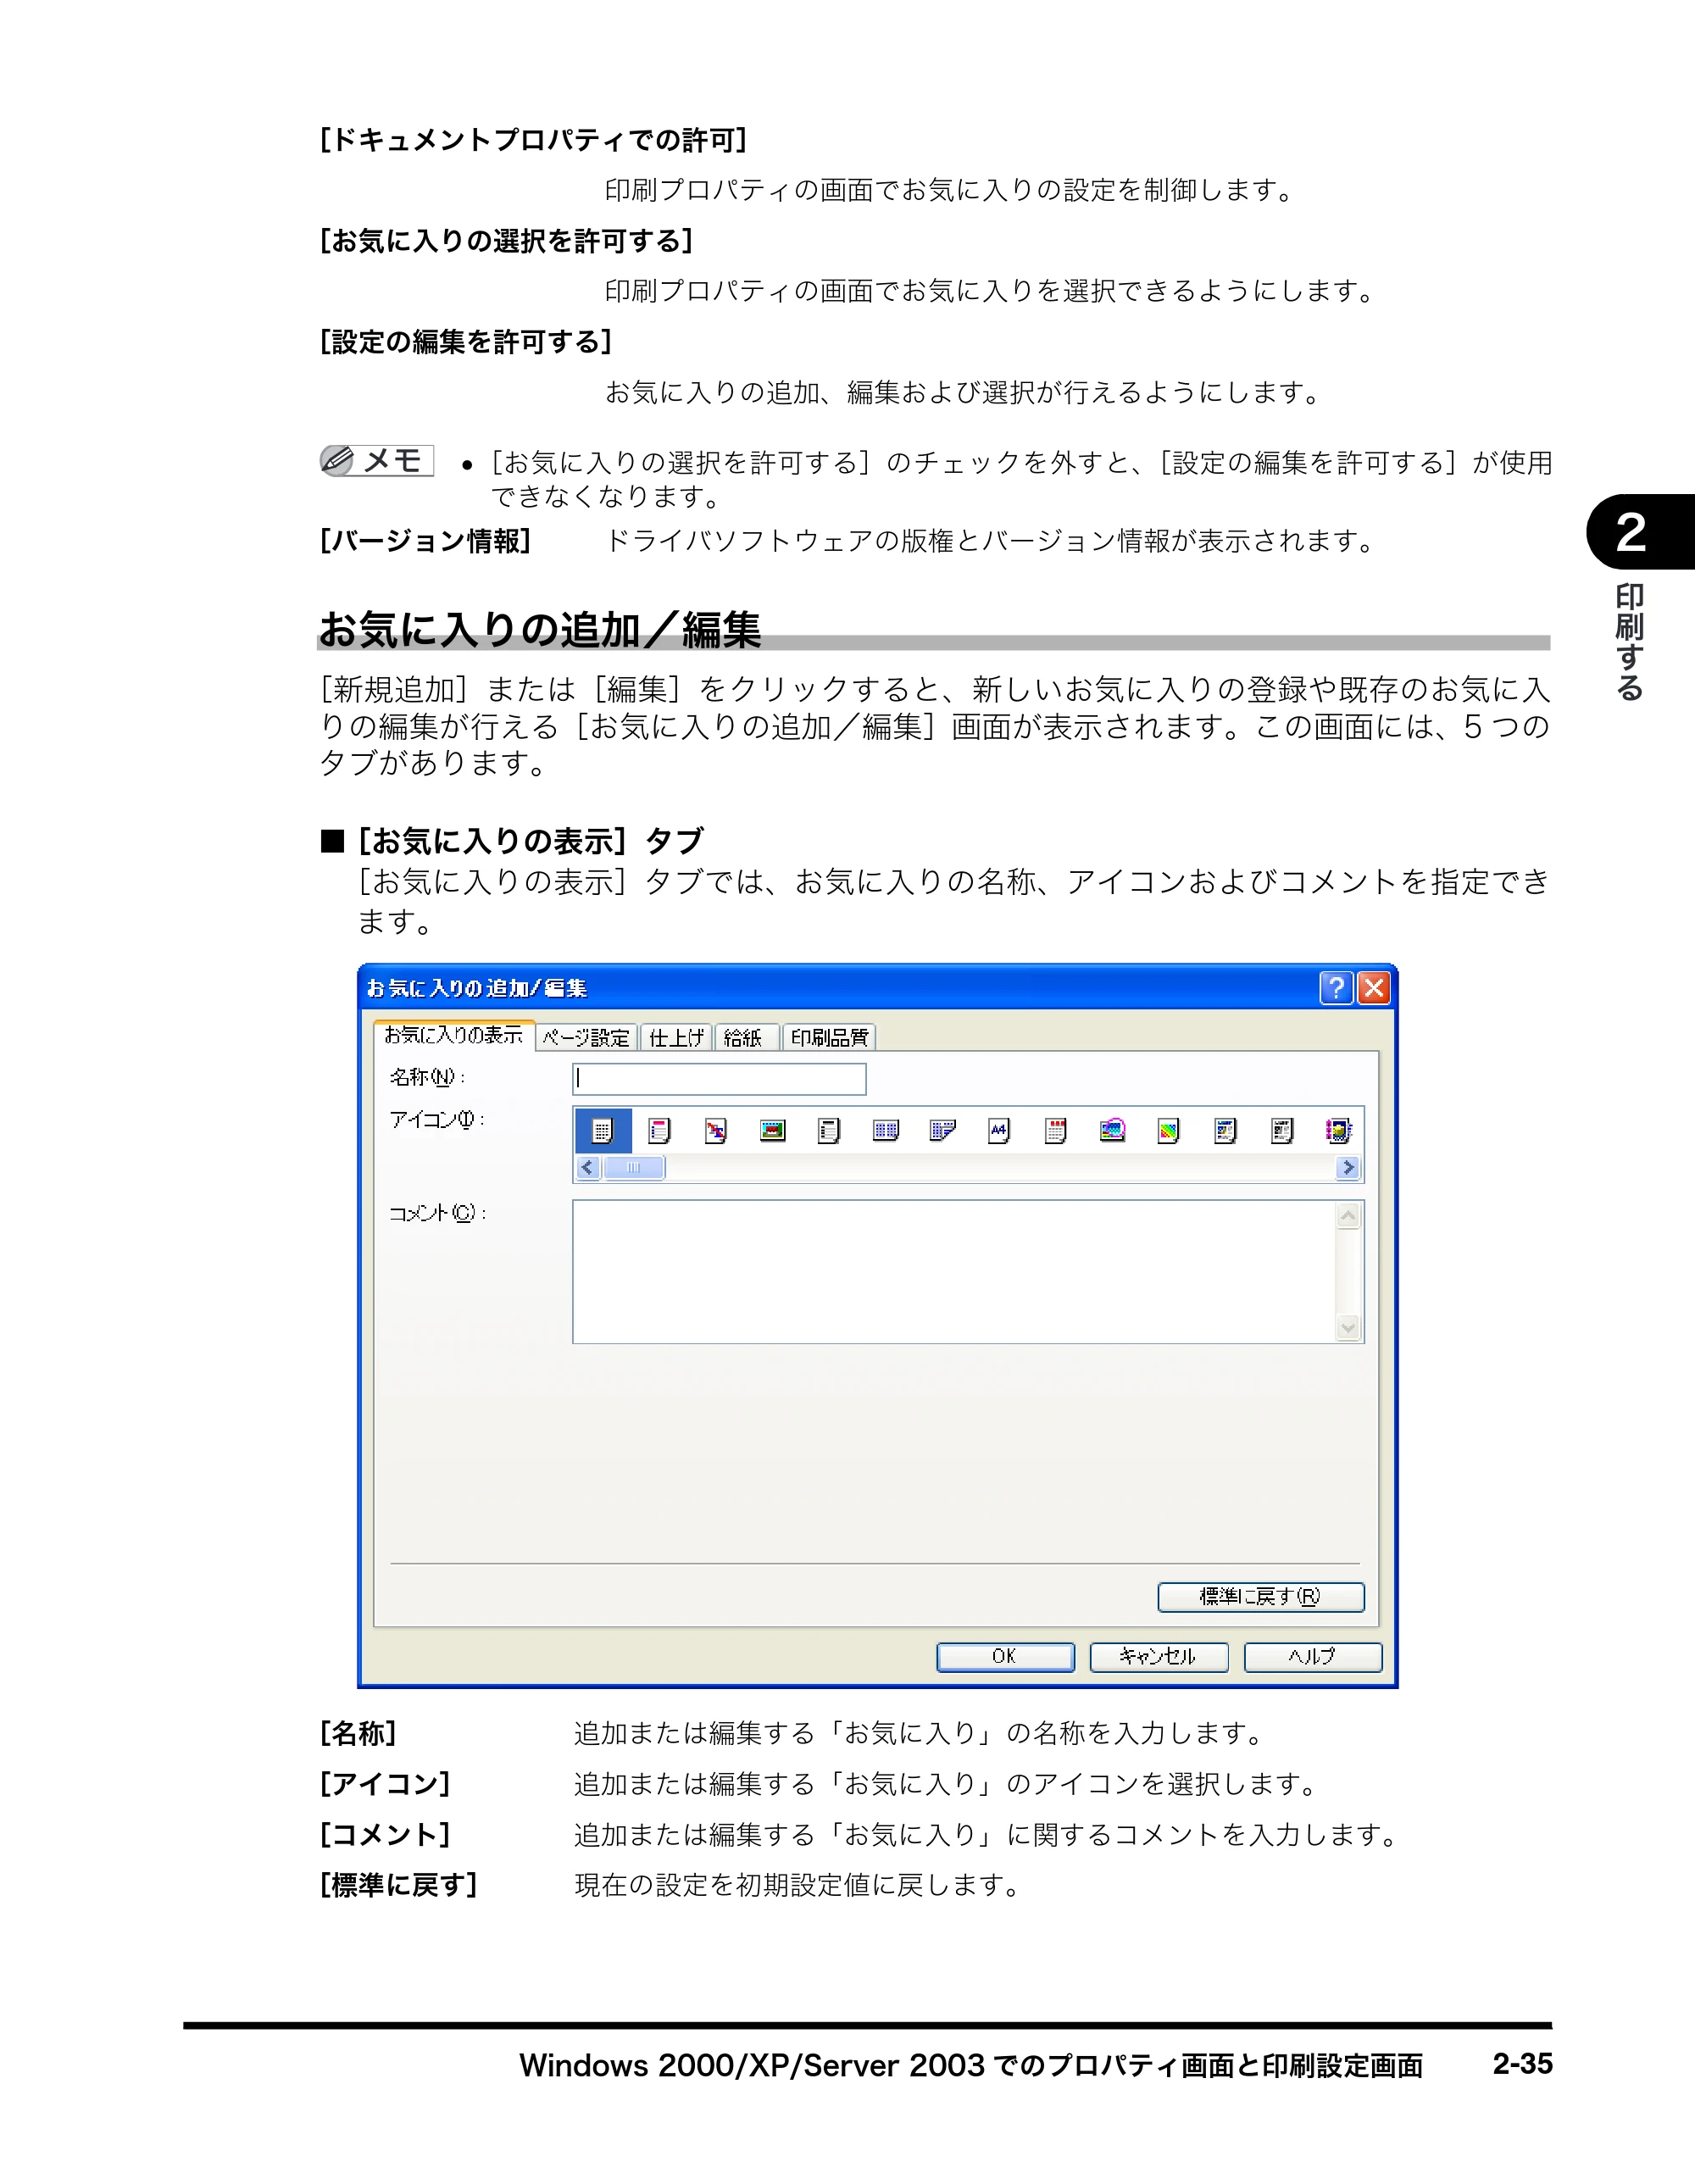The width and height of the screenshot is (1695, 2184).
Task: Switch to the お気に入りの表示 tab
Action: click(454, 1035)
